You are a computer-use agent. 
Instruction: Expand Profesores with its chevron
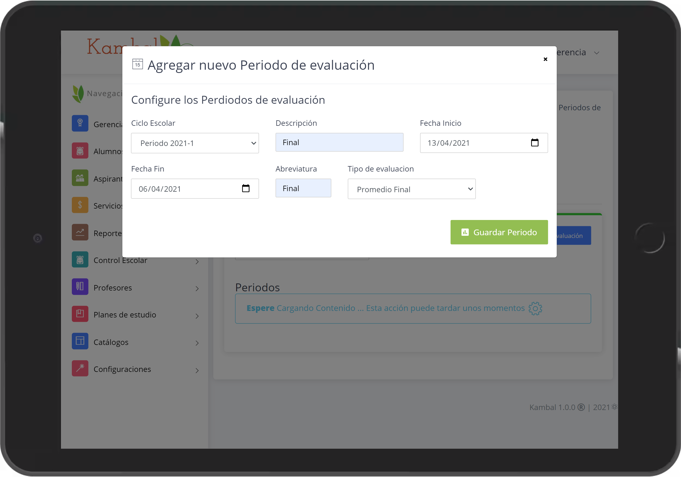click(x=197, y=289)
